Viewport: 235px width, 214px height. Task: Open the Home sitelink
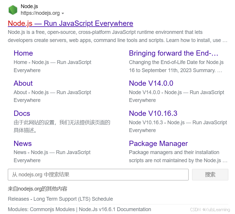tap(23, 53)
